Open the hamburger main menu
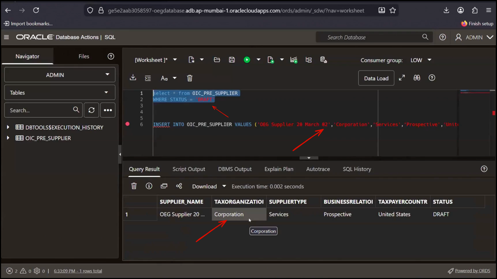Screen dimensions: 497x279 [x=6, y=37]
